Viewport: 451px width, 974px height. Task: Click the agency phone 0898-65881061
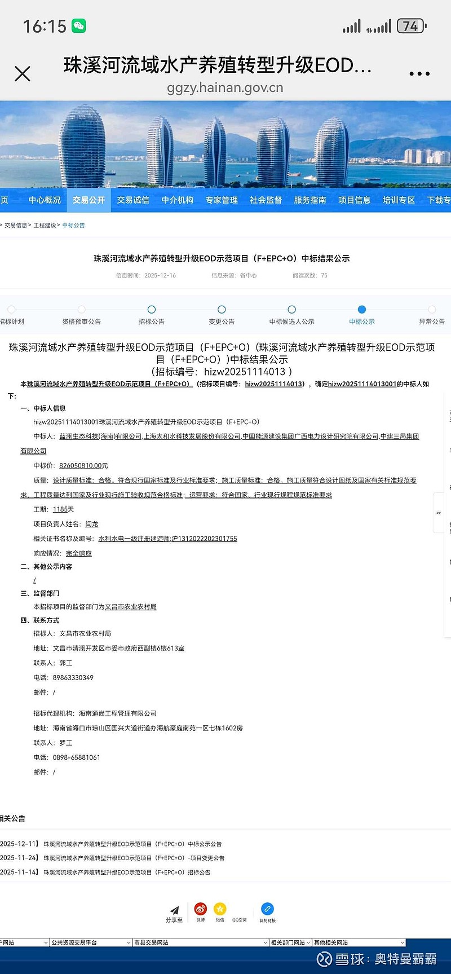(x=77, y=757)
